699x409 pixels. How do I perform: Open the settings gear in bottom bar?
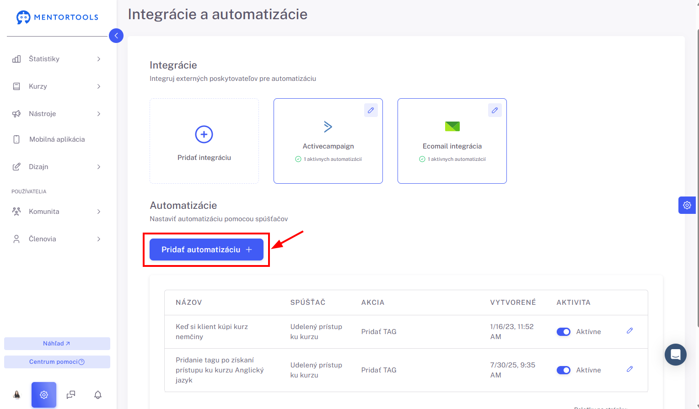point(44,395)
